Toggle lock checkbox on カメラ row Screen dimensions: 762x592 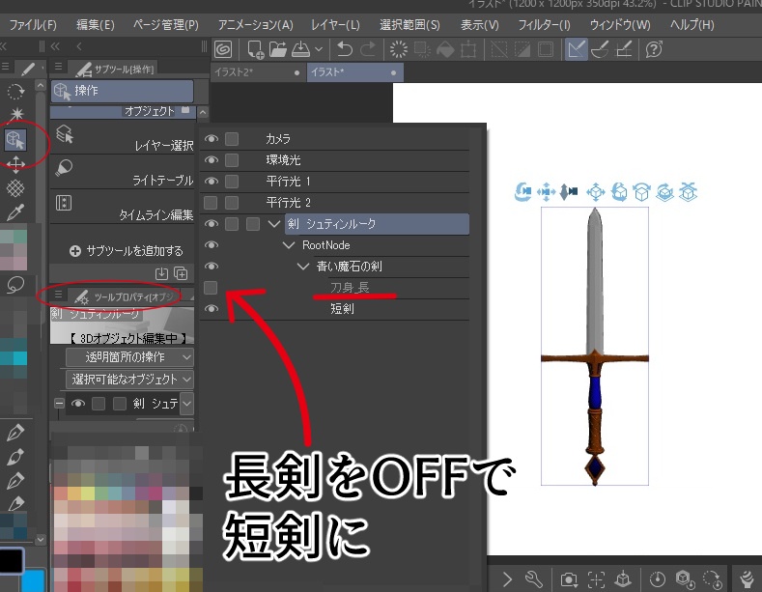(232, 138)
